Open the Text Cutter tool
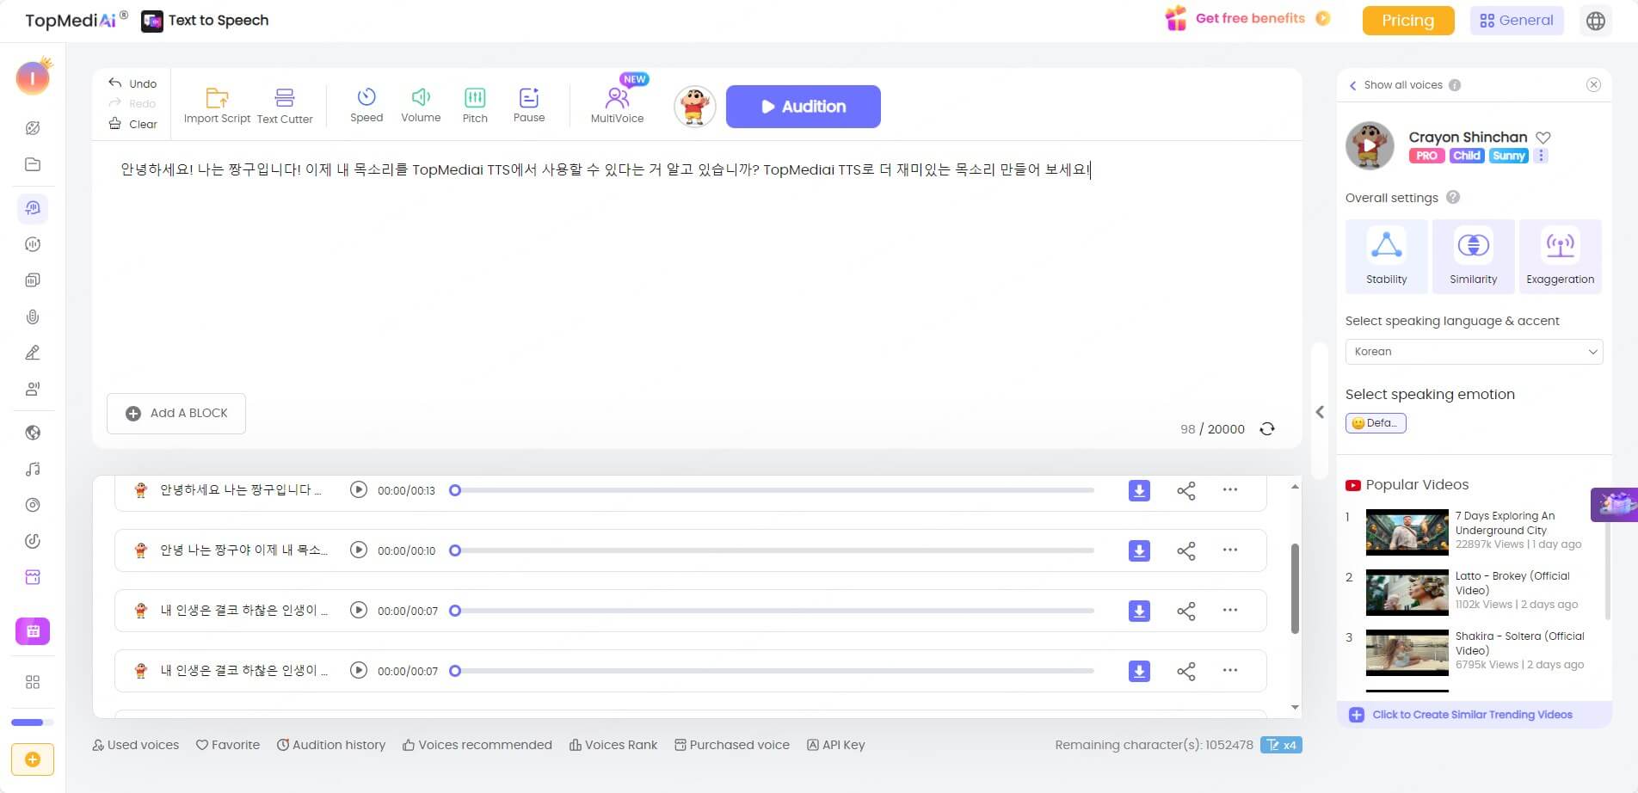Viewport: 1638px width, 793px height. click(x=285, y=106)
